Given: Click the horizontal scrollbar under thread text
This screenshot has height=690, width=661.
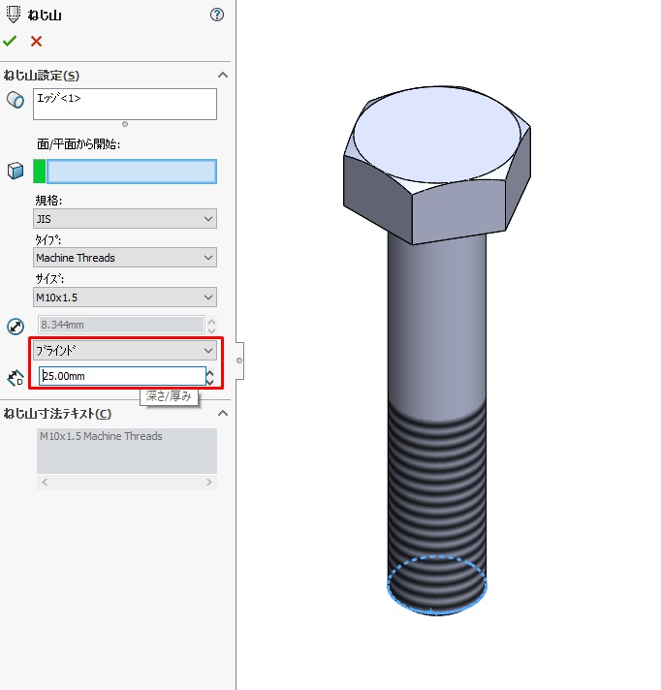Looking at the screenshot, I should [x=124, y=482].
